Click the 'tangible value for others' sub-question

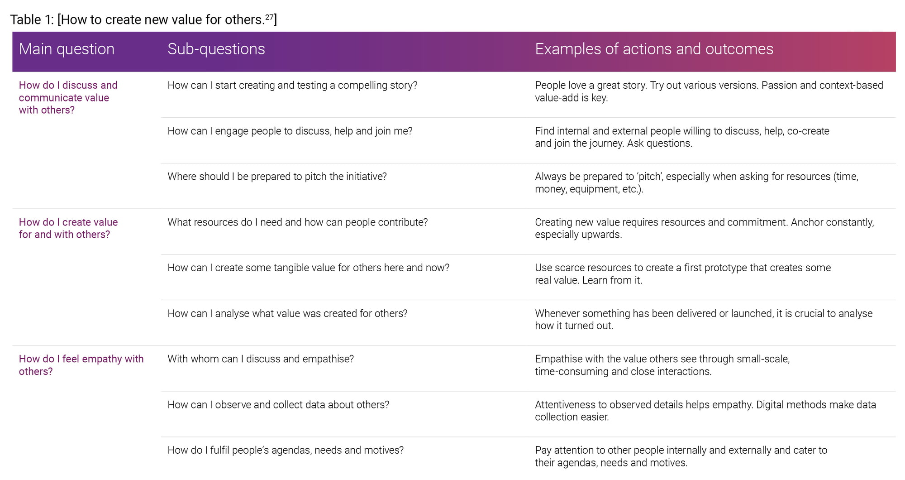(308, 268)
